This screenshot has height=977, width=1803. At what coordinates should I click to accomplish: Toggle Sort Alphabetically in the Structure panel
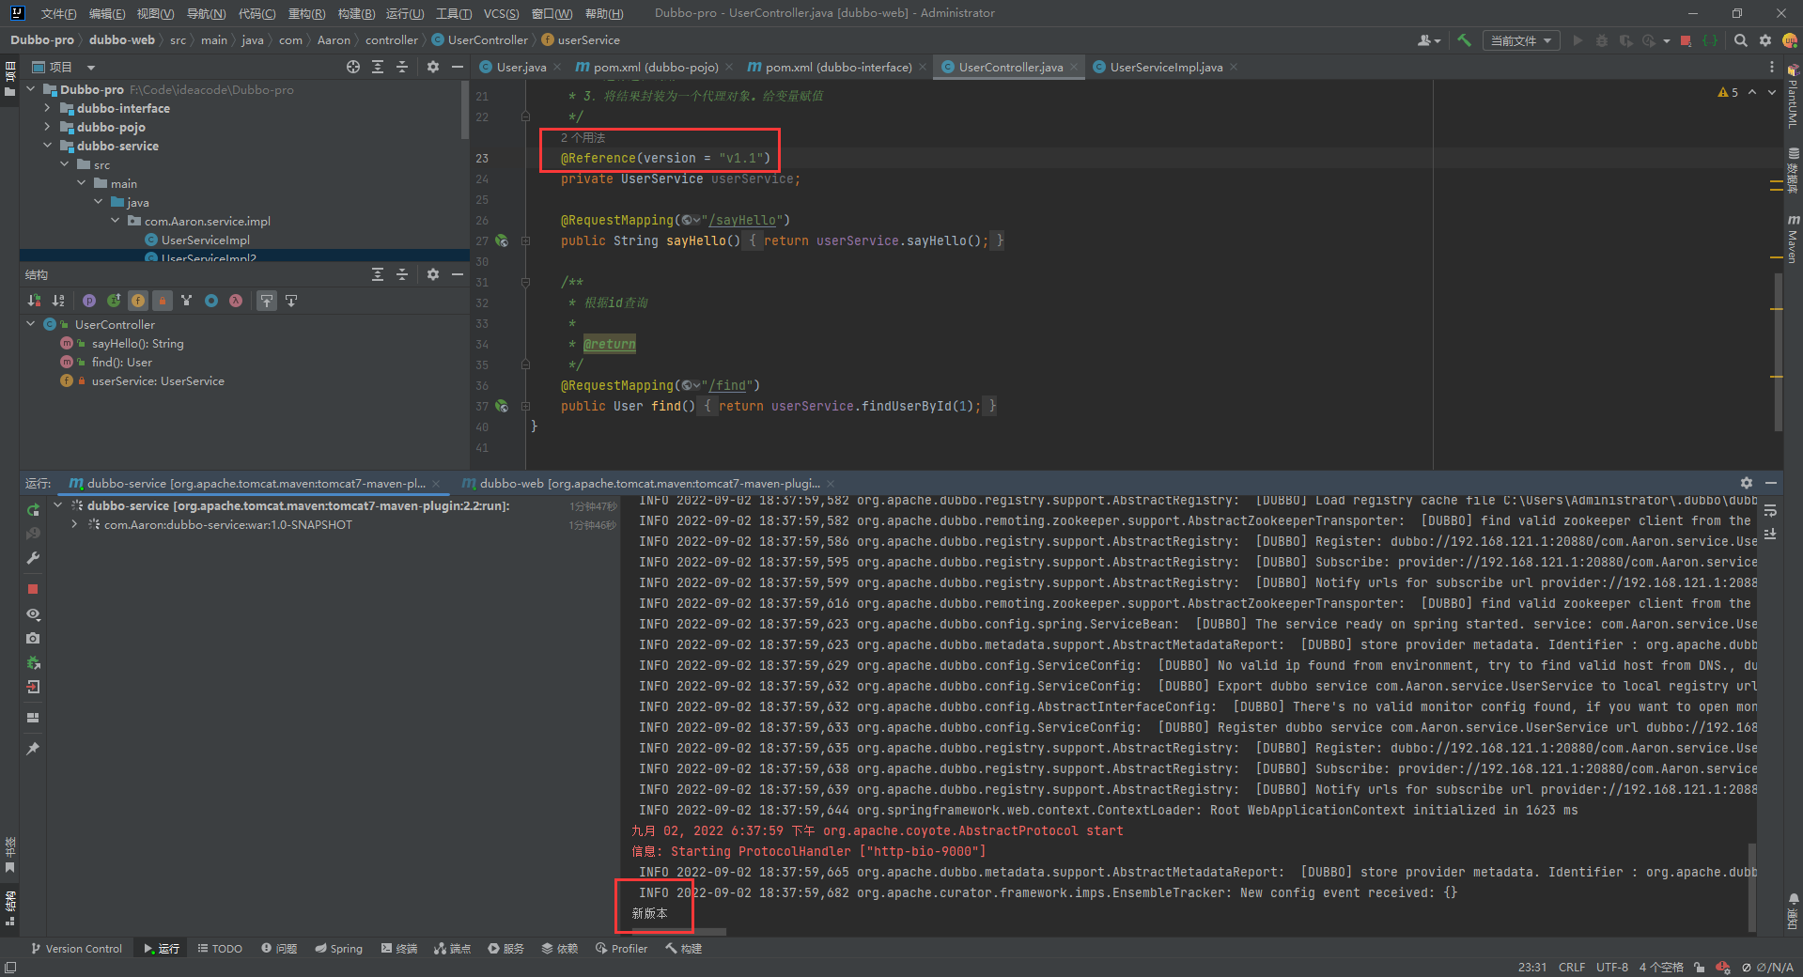58,301
